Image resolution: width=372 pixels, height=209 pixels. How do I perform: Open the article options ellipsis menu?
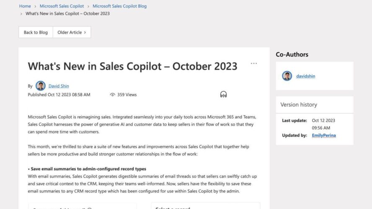point(254,64)
